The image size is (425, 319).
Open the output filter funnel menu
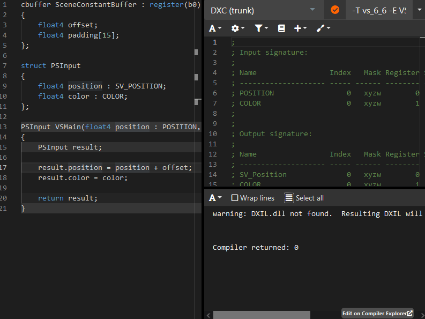coord(262,28)
